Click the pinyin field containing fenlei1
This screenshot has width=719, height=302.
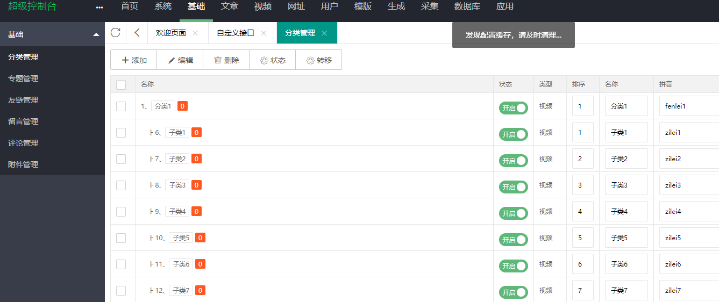point(689,106)
